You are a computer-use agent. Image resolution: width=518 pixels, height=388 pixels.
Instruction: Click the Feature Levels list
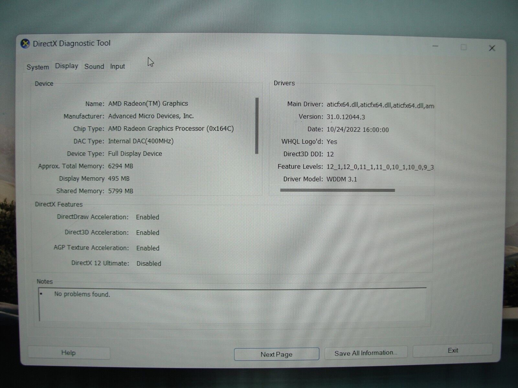point(379,167)
